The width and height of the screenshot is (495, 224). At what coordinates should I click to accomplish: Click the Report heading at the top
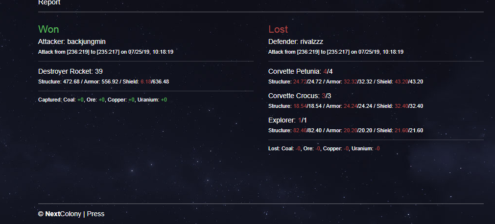click(x=49, y=2)
